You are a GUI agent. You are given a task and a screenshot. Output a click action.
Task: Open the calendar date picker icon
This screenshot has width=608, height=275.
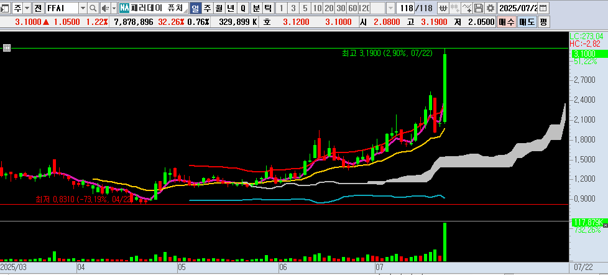(543, 7)
